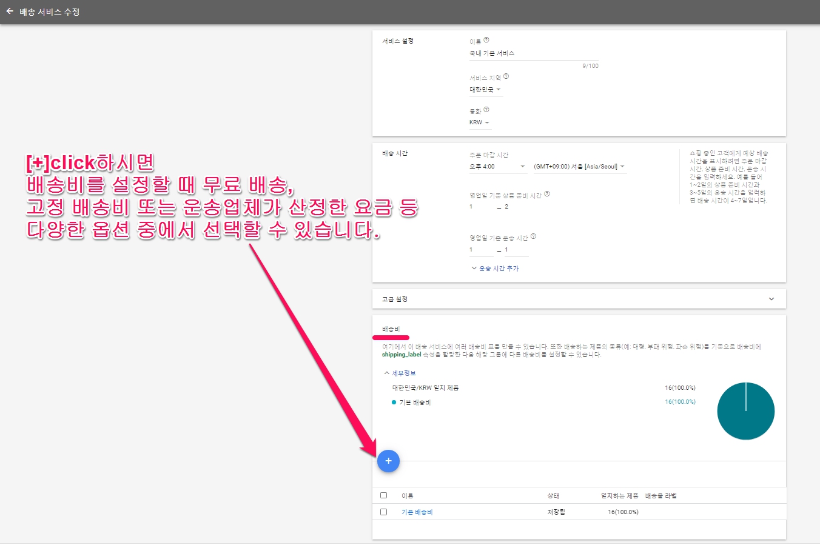Click the 9/100 character counter
Screen dimensions: 820x545
(x=590, y=66)
